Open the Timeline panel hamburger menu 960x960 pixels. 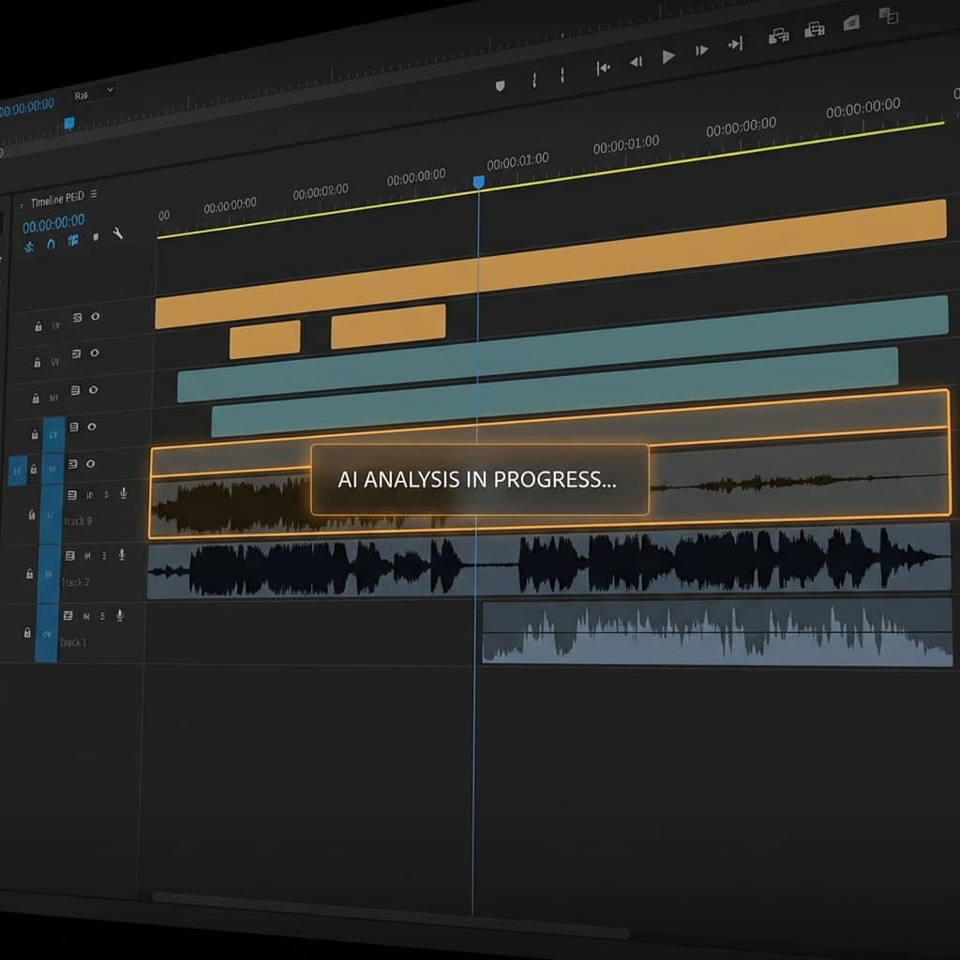coord(94,194)
